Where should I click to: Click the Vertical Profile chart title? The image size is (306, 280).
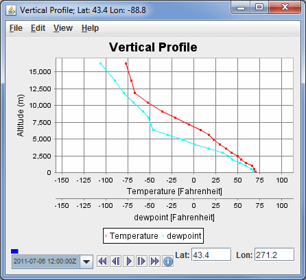click(x=153, y=47)
